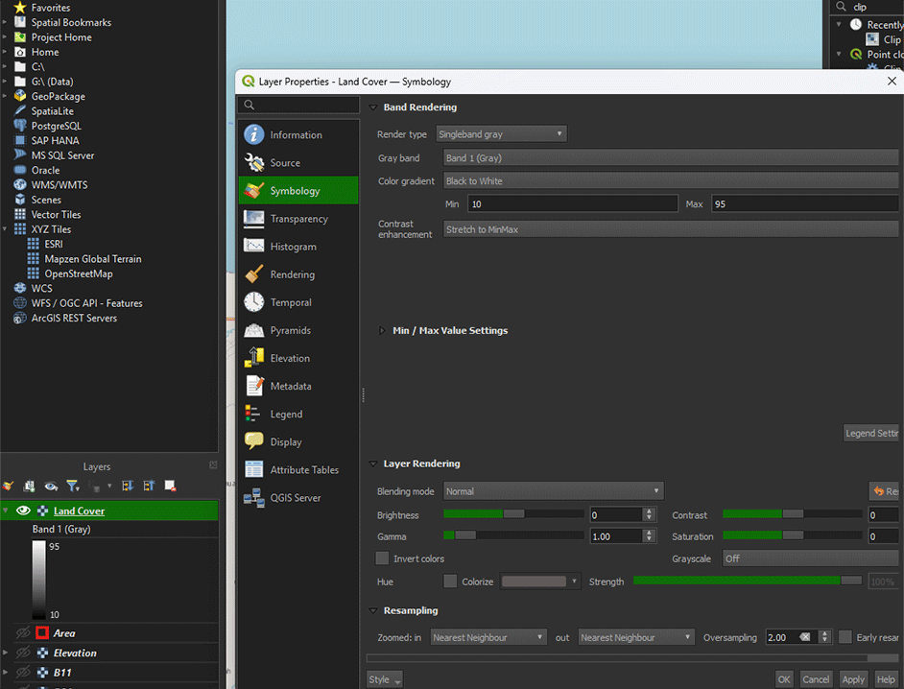Tick the Colorize checkbox
The height and width of the screenshot is (689, 904).
(x=450, y=582)
